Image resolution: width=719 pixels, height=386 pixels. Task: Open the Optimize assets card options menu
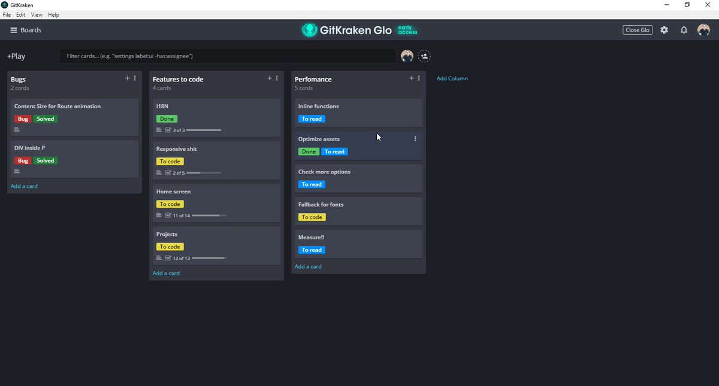pyautogui.click(x=415, y=138)
